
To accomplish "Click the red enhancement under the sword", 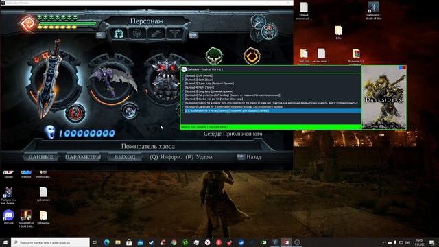I will pos(75,113).
